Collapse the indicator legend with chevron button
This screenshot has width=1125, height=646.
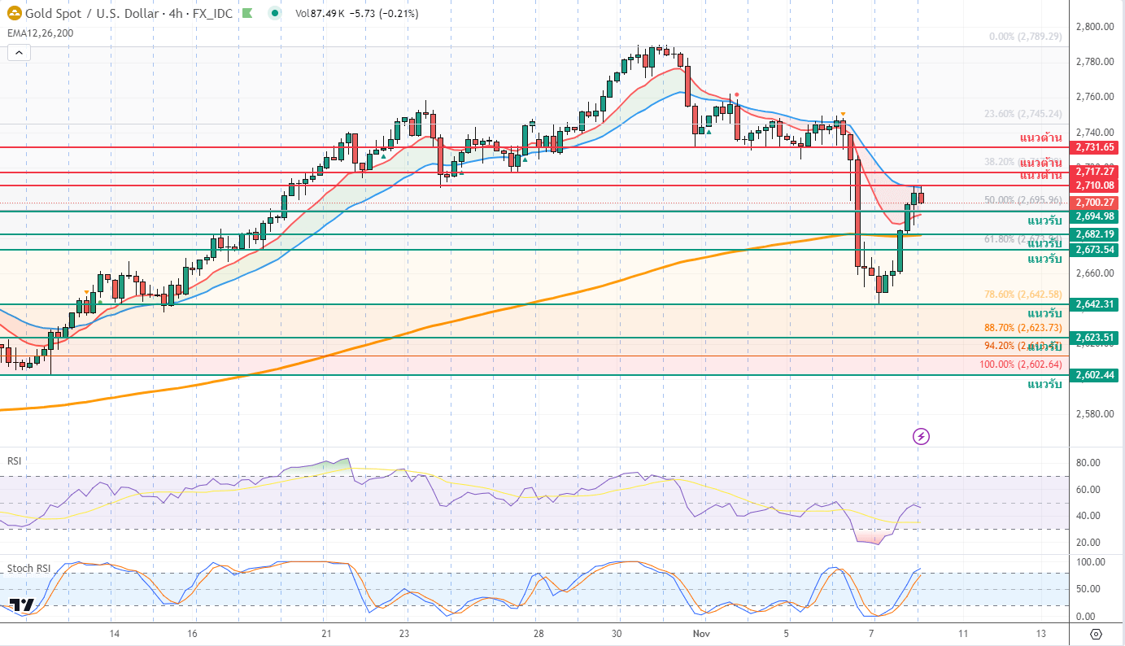19,53
